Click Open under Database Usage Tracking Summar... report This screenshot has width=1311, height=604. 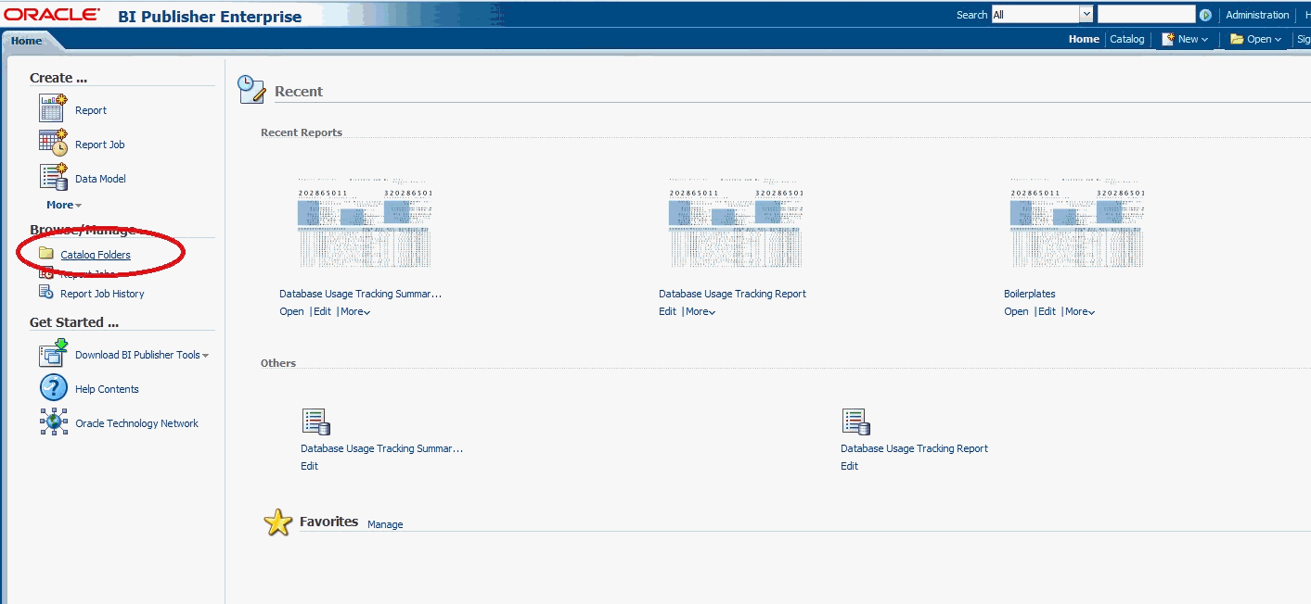(291, 311)
